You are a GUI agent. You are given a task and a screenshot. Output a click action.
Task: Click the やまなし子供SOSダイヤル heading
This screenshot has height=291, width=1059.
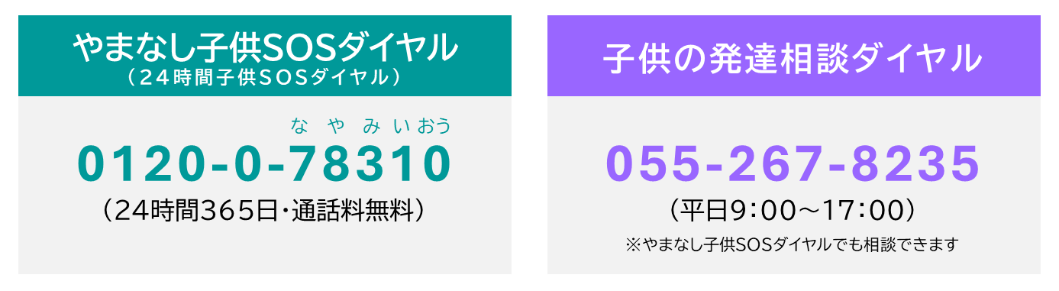point(265,49)
